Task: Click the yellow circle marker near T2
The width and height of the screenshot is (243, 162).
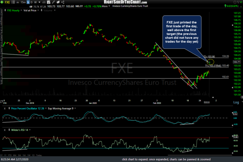Action: tap(211, 62)
